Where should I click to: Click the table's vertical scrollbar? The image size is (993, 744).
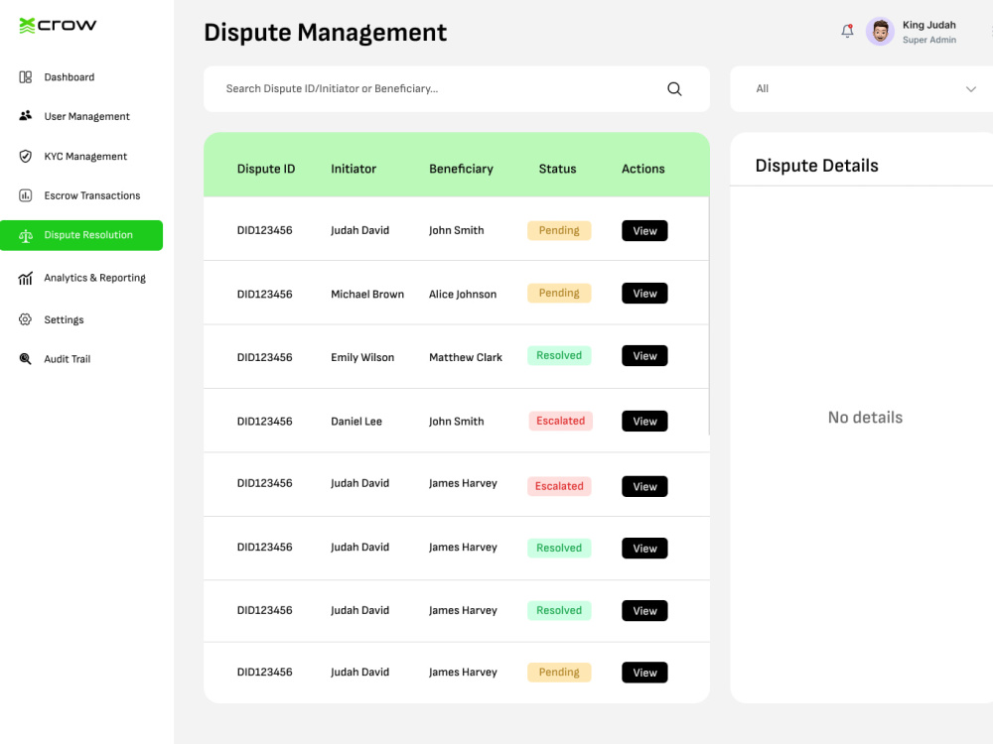[709, 316]
